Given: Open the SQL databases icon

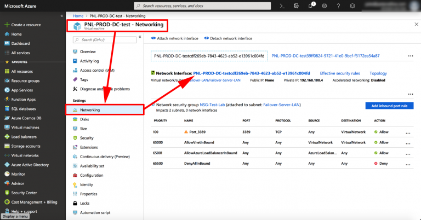Looking at the screenshot, I should [x=7, y=108].
